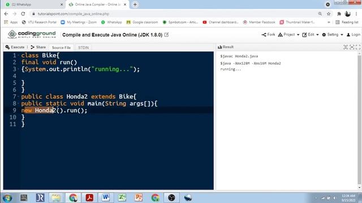The height and width of the screenshot is (203, 362).
Task: Open Spinbot.com bookmark
Action: [180, 22]
